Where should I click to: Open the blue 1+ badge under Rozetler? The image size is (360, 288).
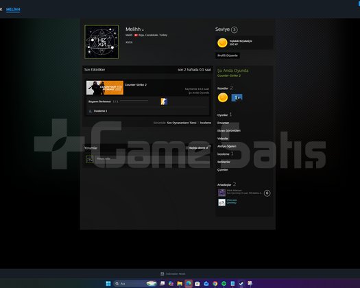coord(237,97)
